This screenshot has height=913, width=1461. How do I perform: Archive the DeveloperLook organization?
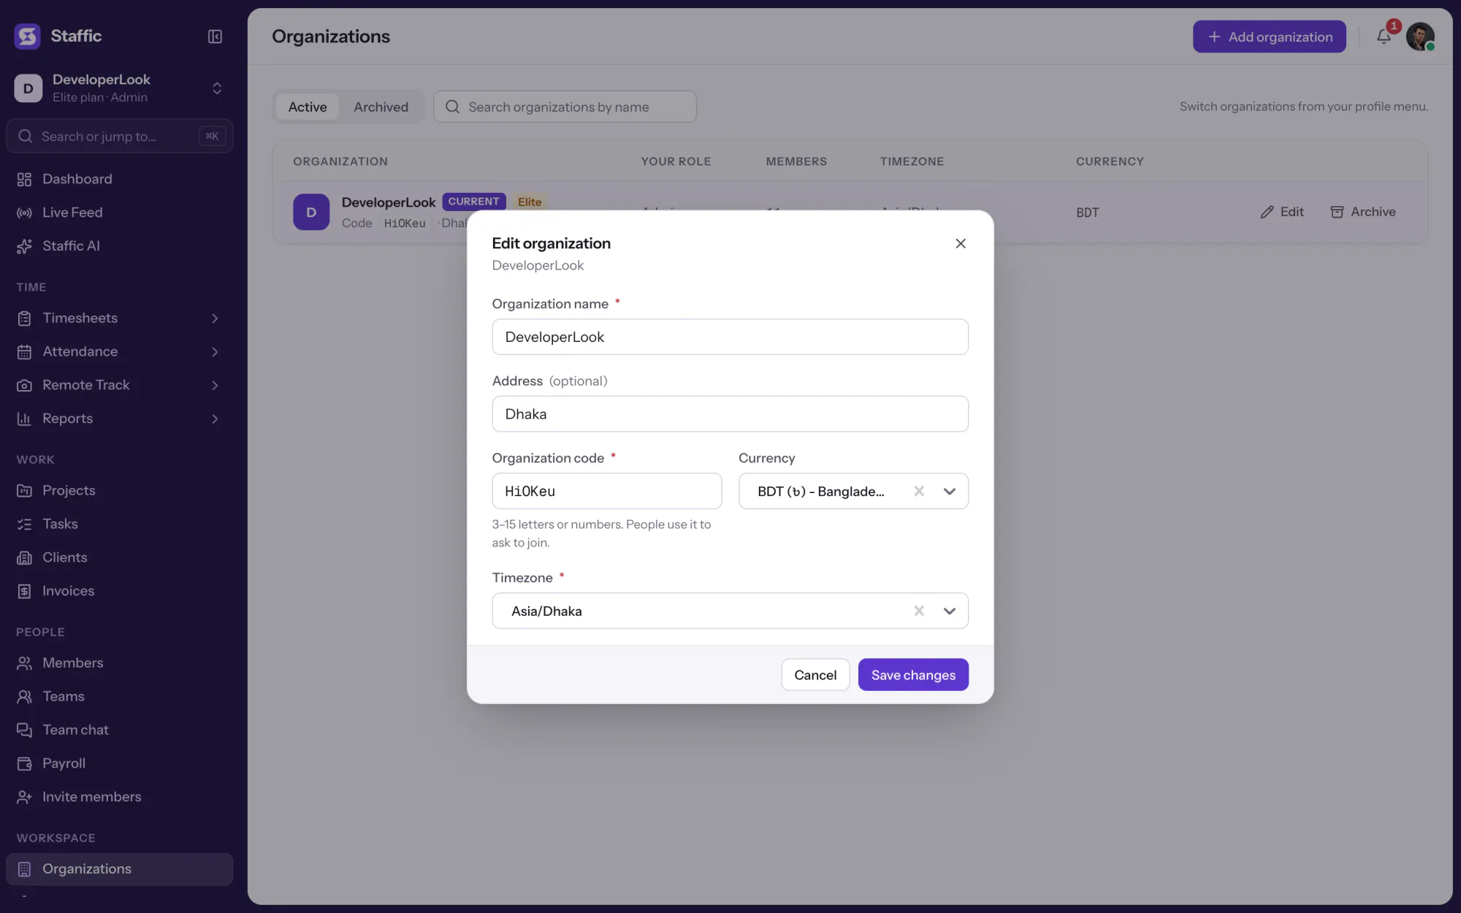tap(1363, 212)
